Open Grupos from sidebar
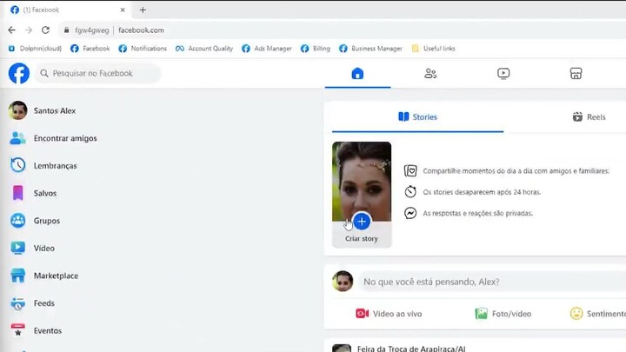This screenshot has width=626, height=352. 47,221
